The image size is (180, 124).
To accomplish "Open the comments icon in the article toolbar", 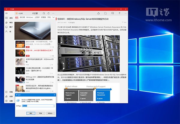I will coord(112,13).
